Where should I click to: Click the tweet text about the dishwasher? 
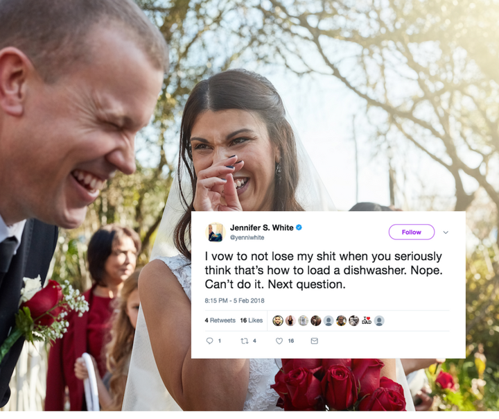coord(324,270)
